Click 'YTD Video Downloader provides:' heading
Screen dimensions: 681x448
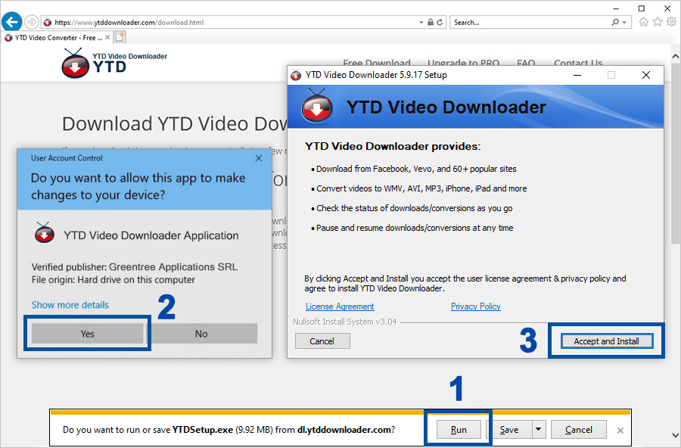(393, 147)
